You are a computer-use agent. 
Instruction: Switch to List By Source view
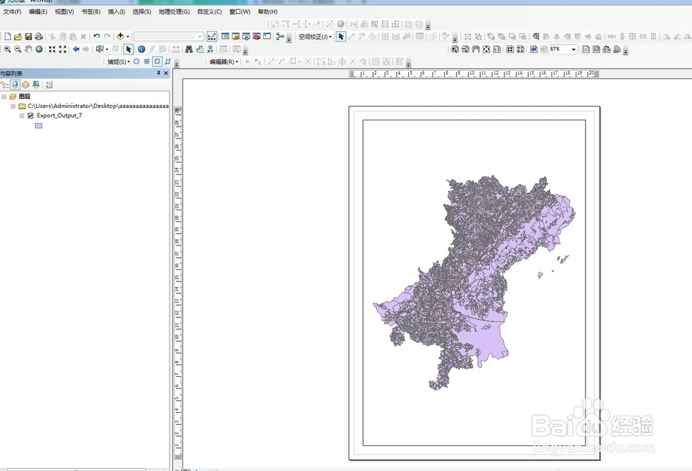[15, 84]
